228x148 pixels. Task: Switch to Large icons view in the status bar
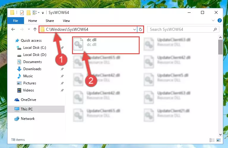coord(219,140)
